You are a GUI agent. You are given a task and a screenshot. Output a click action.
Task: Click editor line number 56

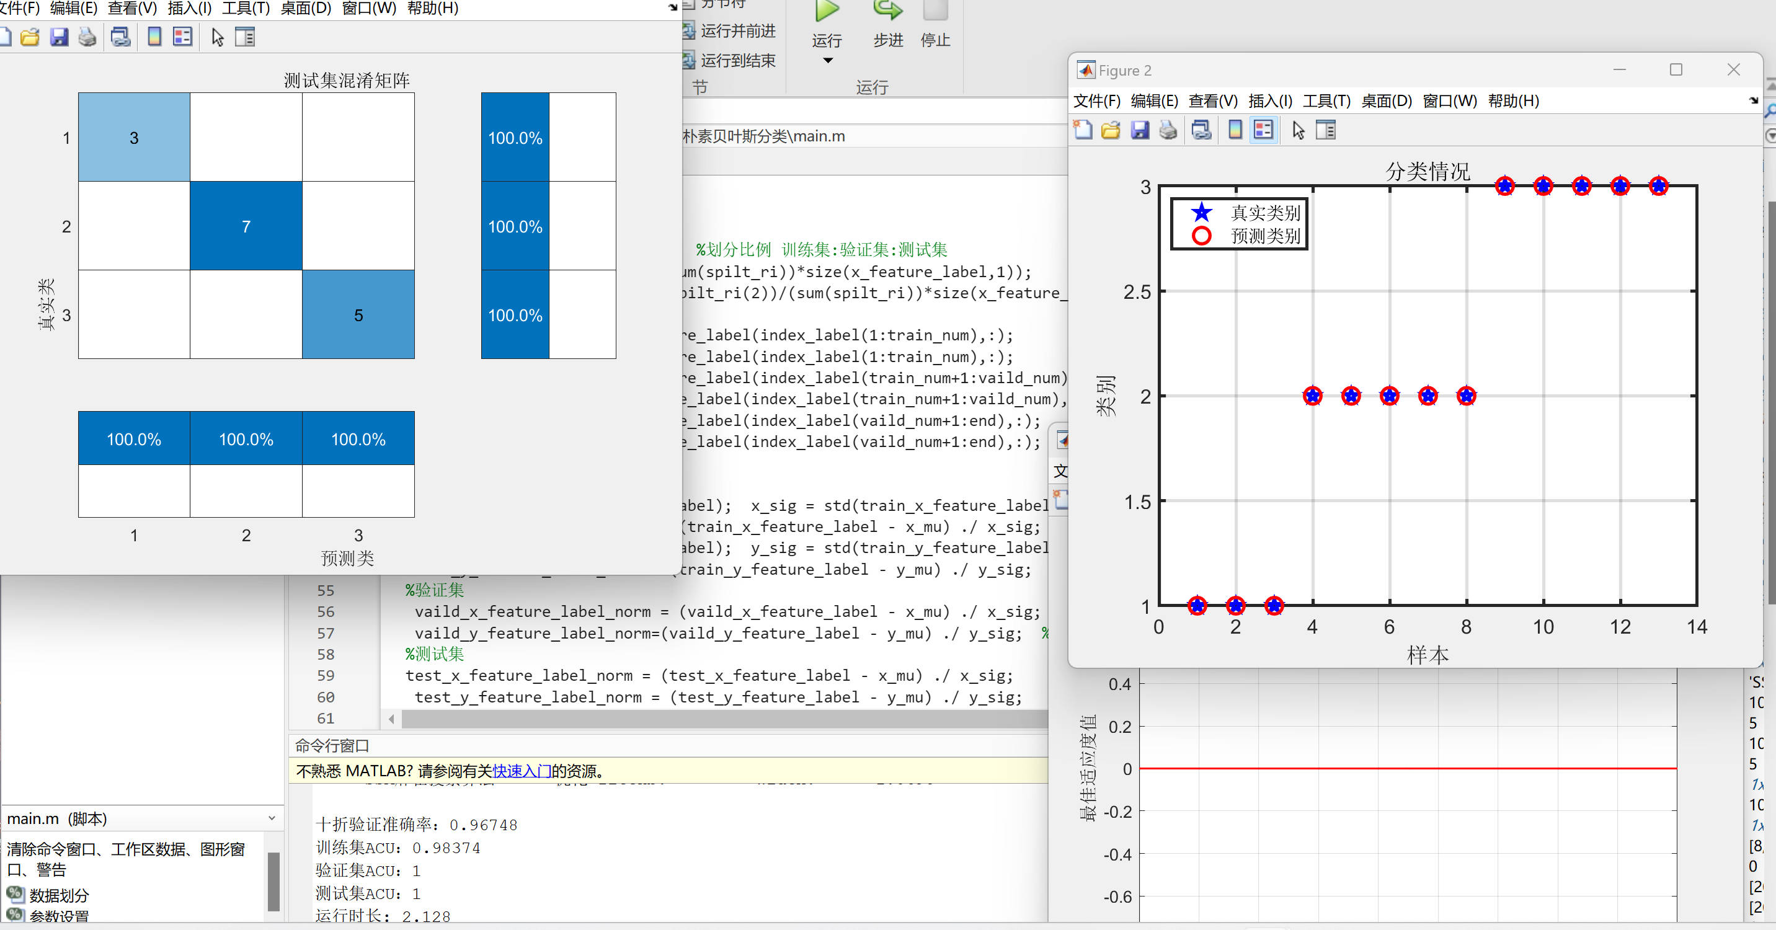point(326,611)
